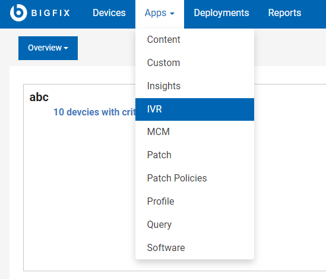Click the caret arrow on Overview button
This screenshot has width=326, height=279.
click(x=66, y=48)
